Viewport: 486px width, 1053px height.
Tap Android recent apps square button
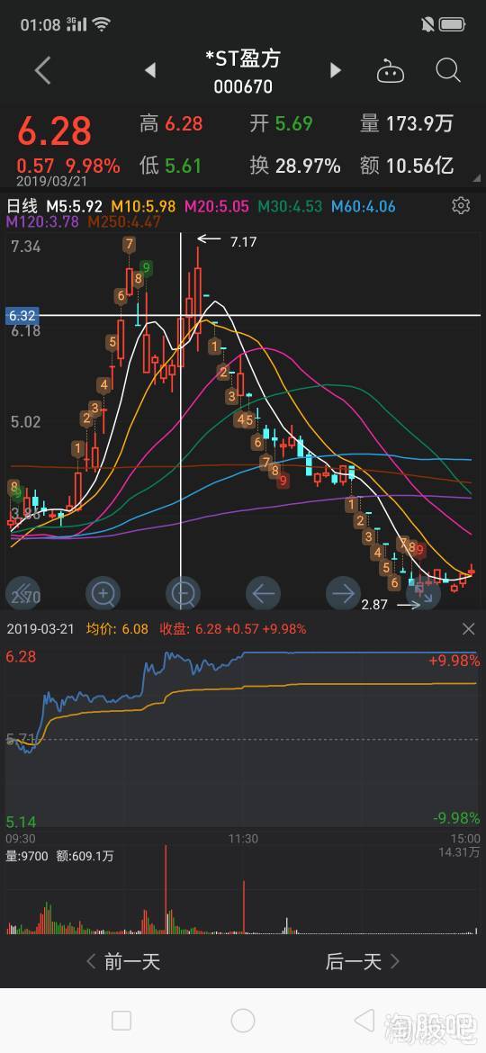tap(121, 1021)
